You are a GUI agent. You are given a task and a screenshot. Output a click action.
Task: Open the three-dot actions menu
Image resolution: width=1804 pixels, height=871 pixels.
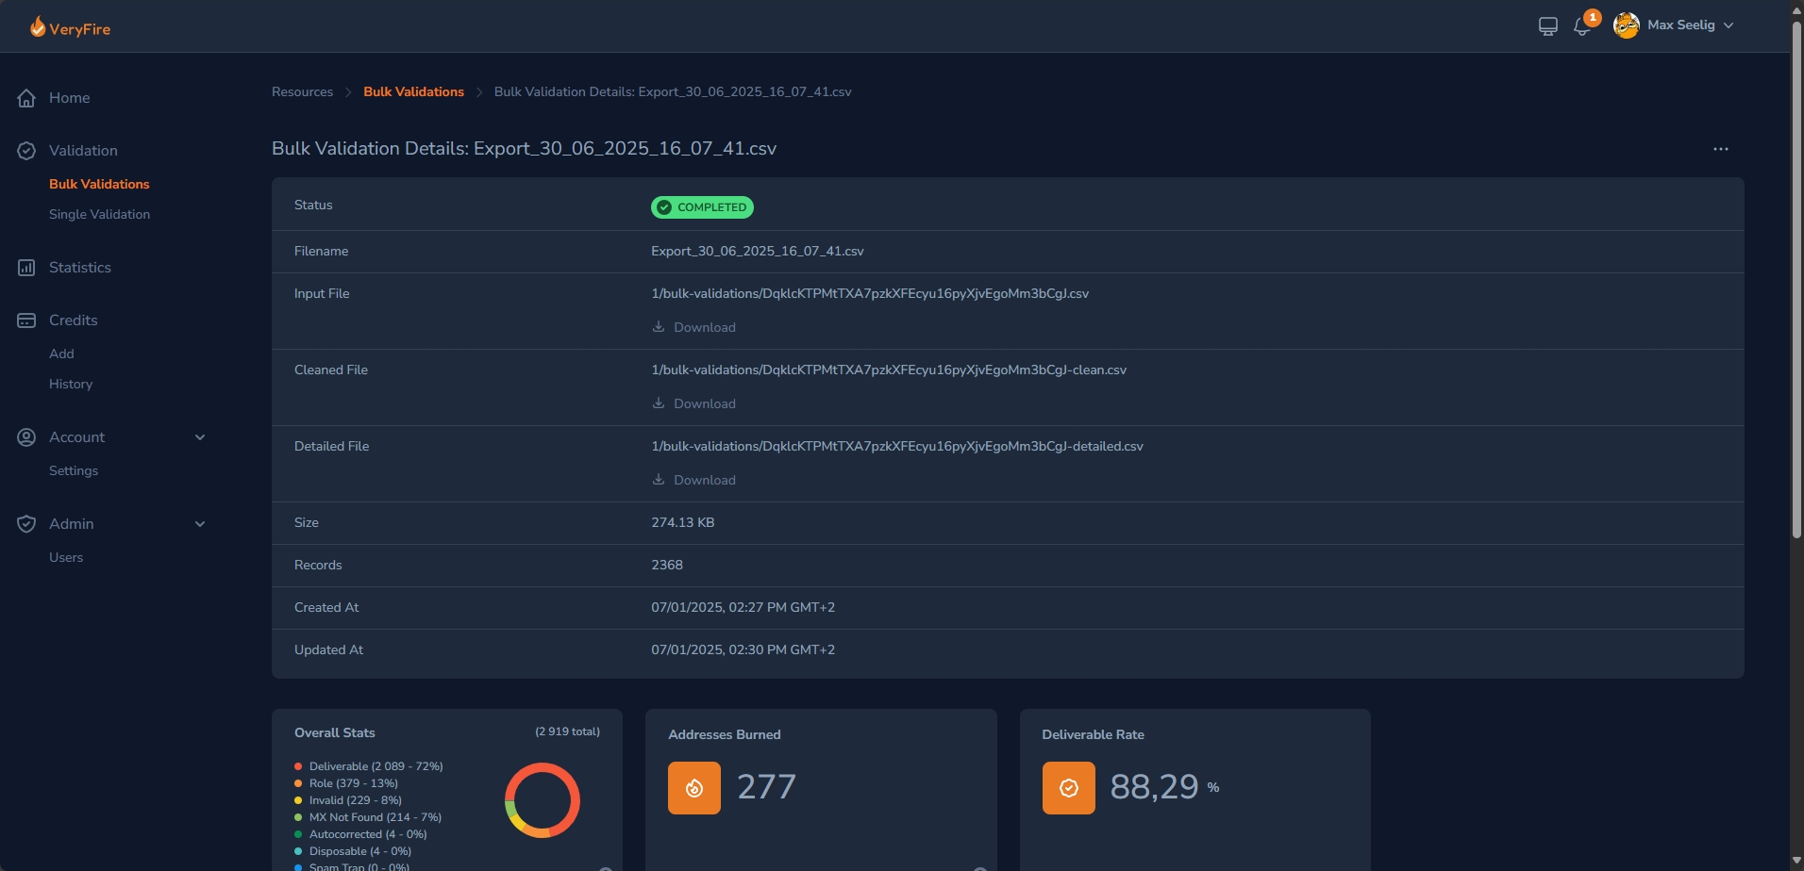[1721, 149]
